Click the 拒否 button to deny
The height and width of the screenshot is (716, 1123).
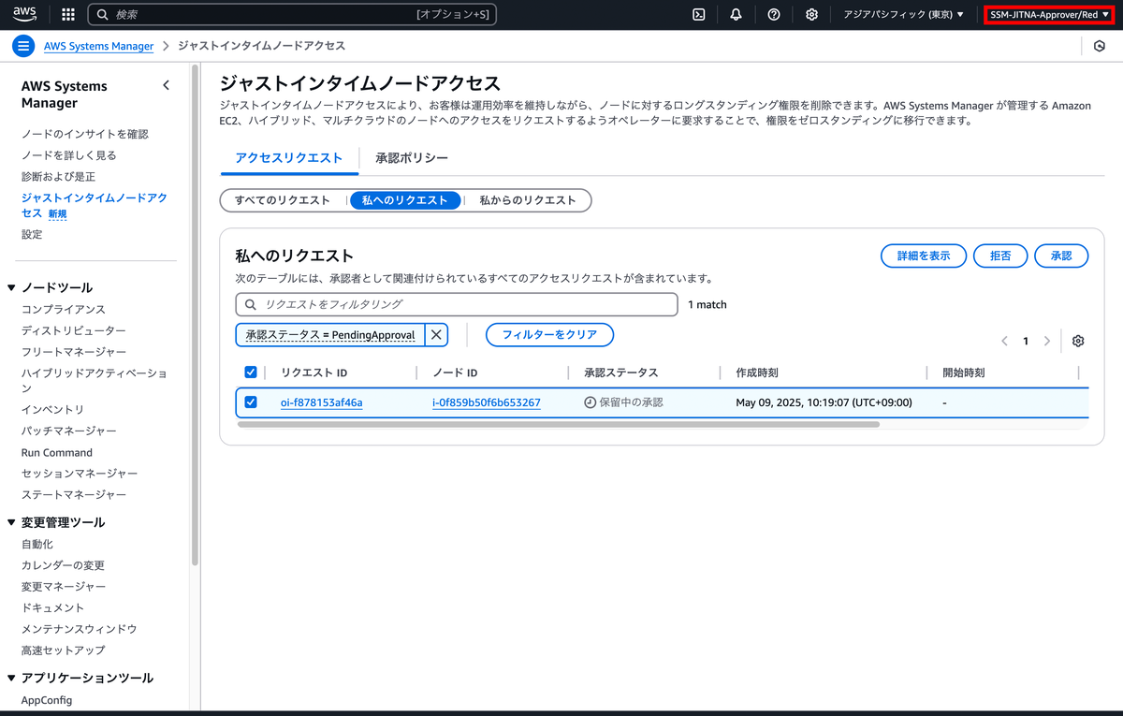click(1000, 256)
